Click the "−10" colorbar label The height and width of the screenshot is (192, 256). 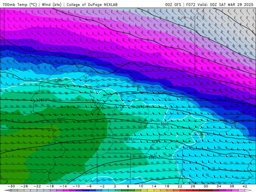(x=76, y=186)
